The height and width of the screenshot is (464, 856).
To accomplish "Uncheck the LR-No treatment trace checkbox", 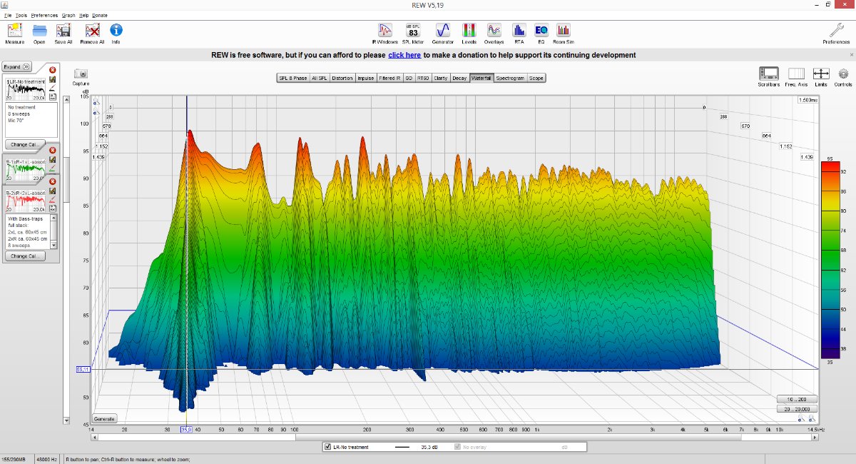I will pos(327,447).
